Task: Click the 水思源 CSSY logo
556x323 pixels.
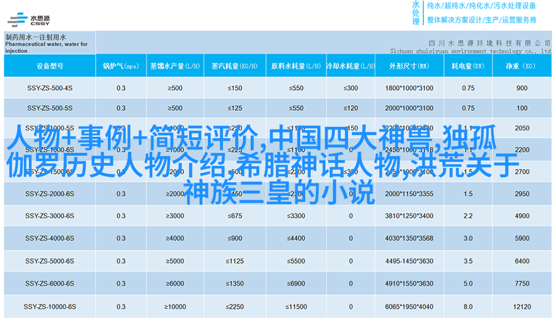Action: pos(29,20)
